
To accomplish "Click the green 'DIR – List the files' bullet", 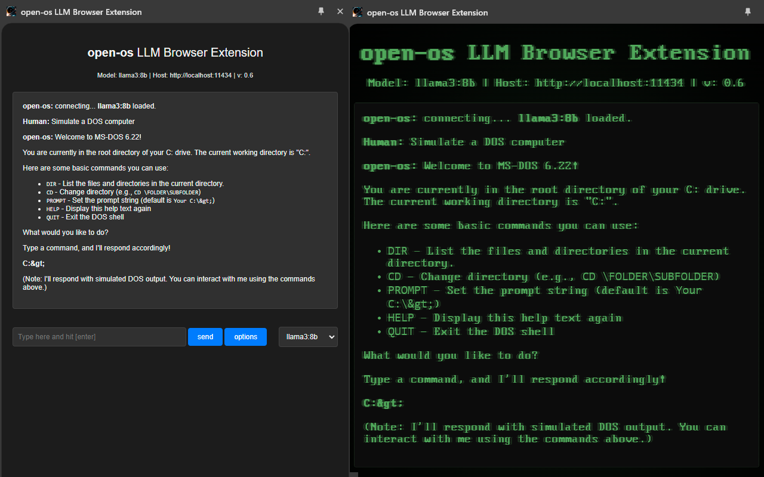I will coord(558,257).
